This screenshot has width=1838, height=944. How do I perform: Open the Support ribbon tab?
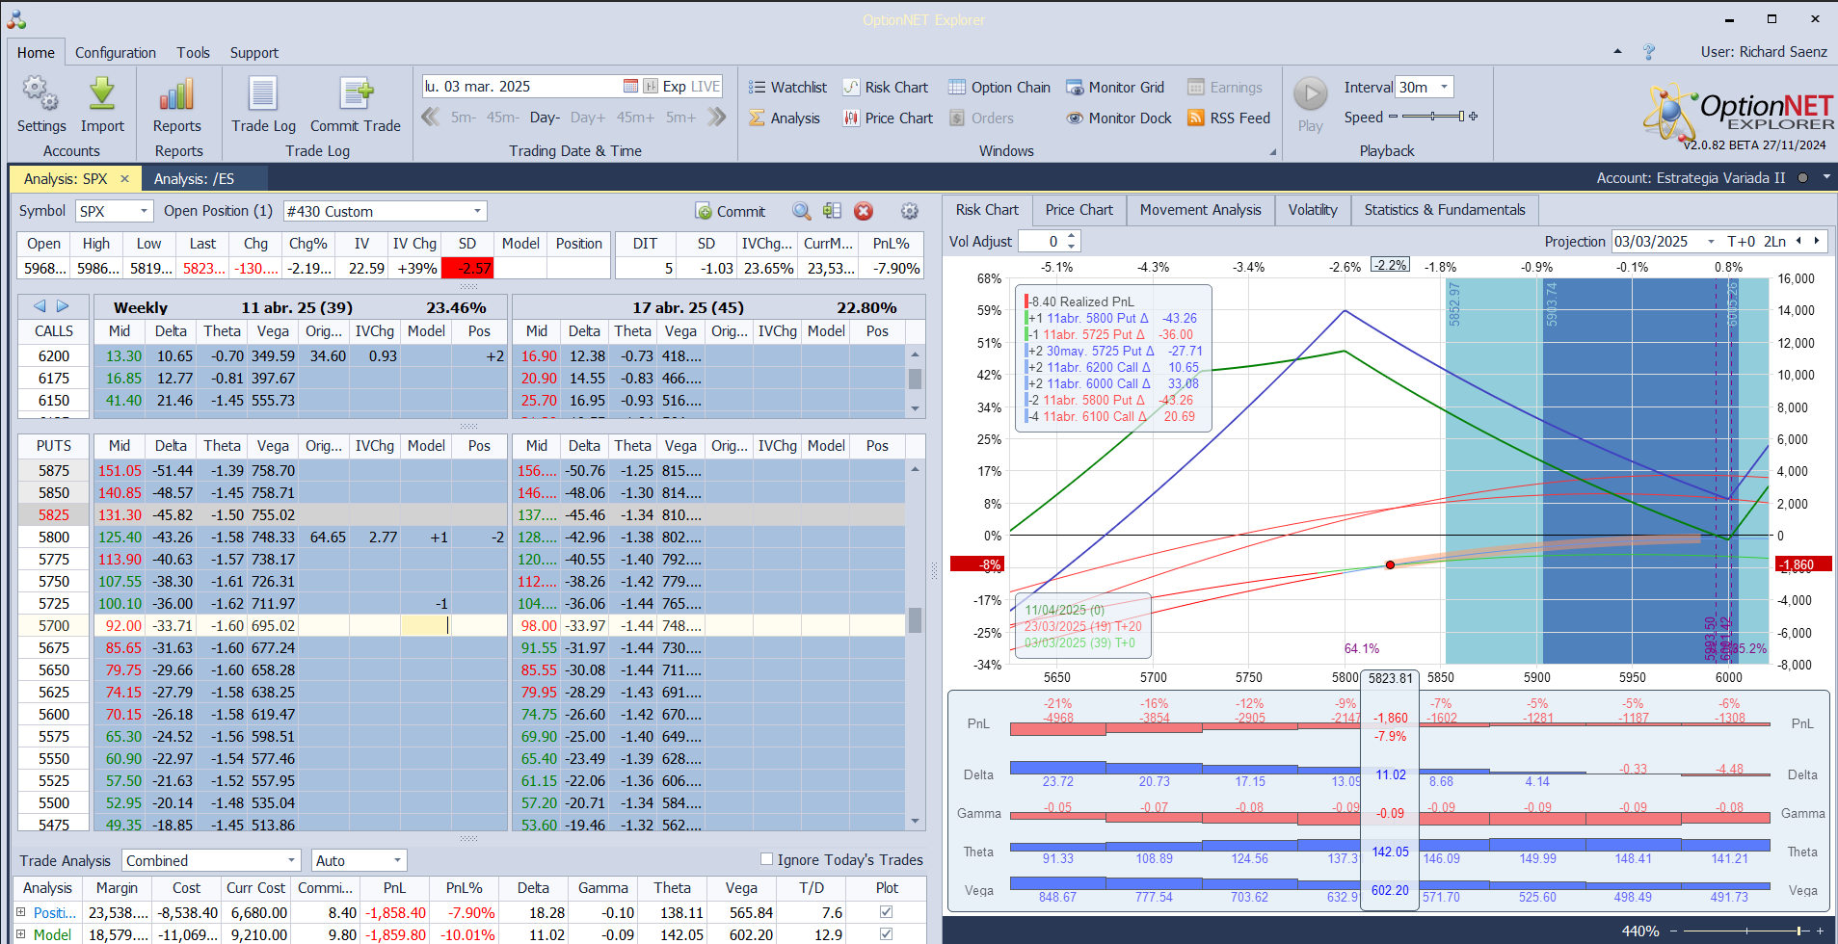(x=253, y=53)
